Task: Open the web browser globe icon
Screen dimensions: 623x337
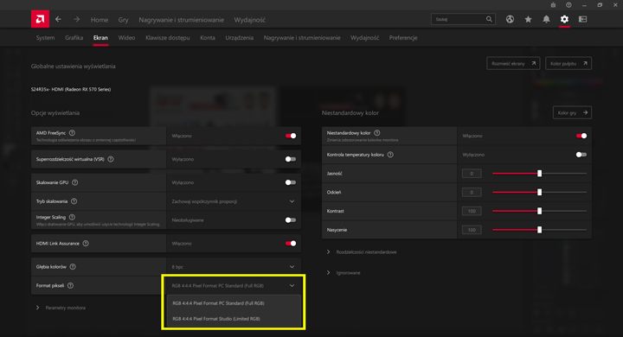Action: point(510,19)
